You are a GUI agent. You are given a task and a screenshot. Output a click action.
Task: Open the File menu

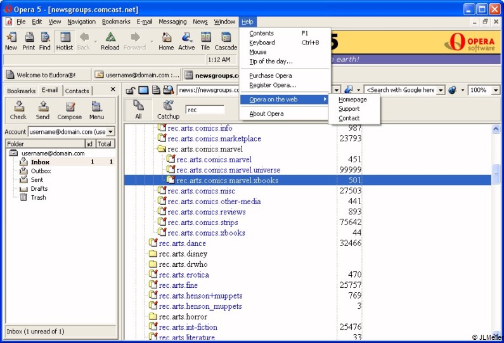[x=21, y=22]
